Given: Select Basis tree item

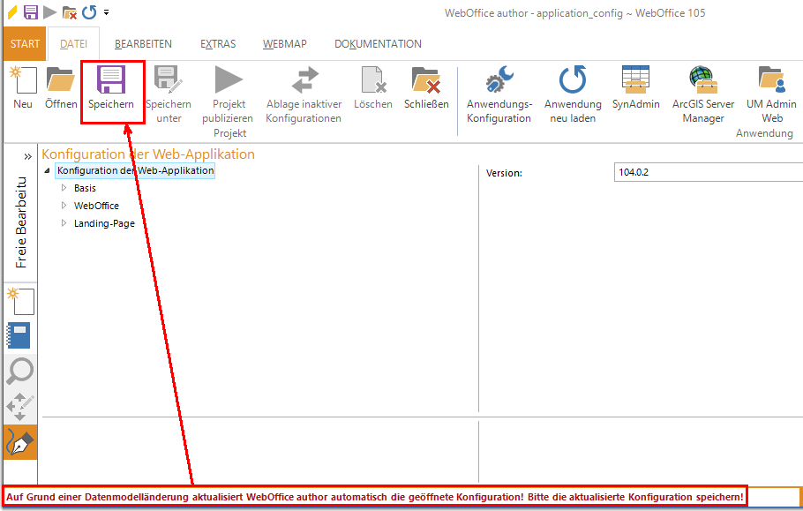Looking at the screenshot, I should (85, 188).
